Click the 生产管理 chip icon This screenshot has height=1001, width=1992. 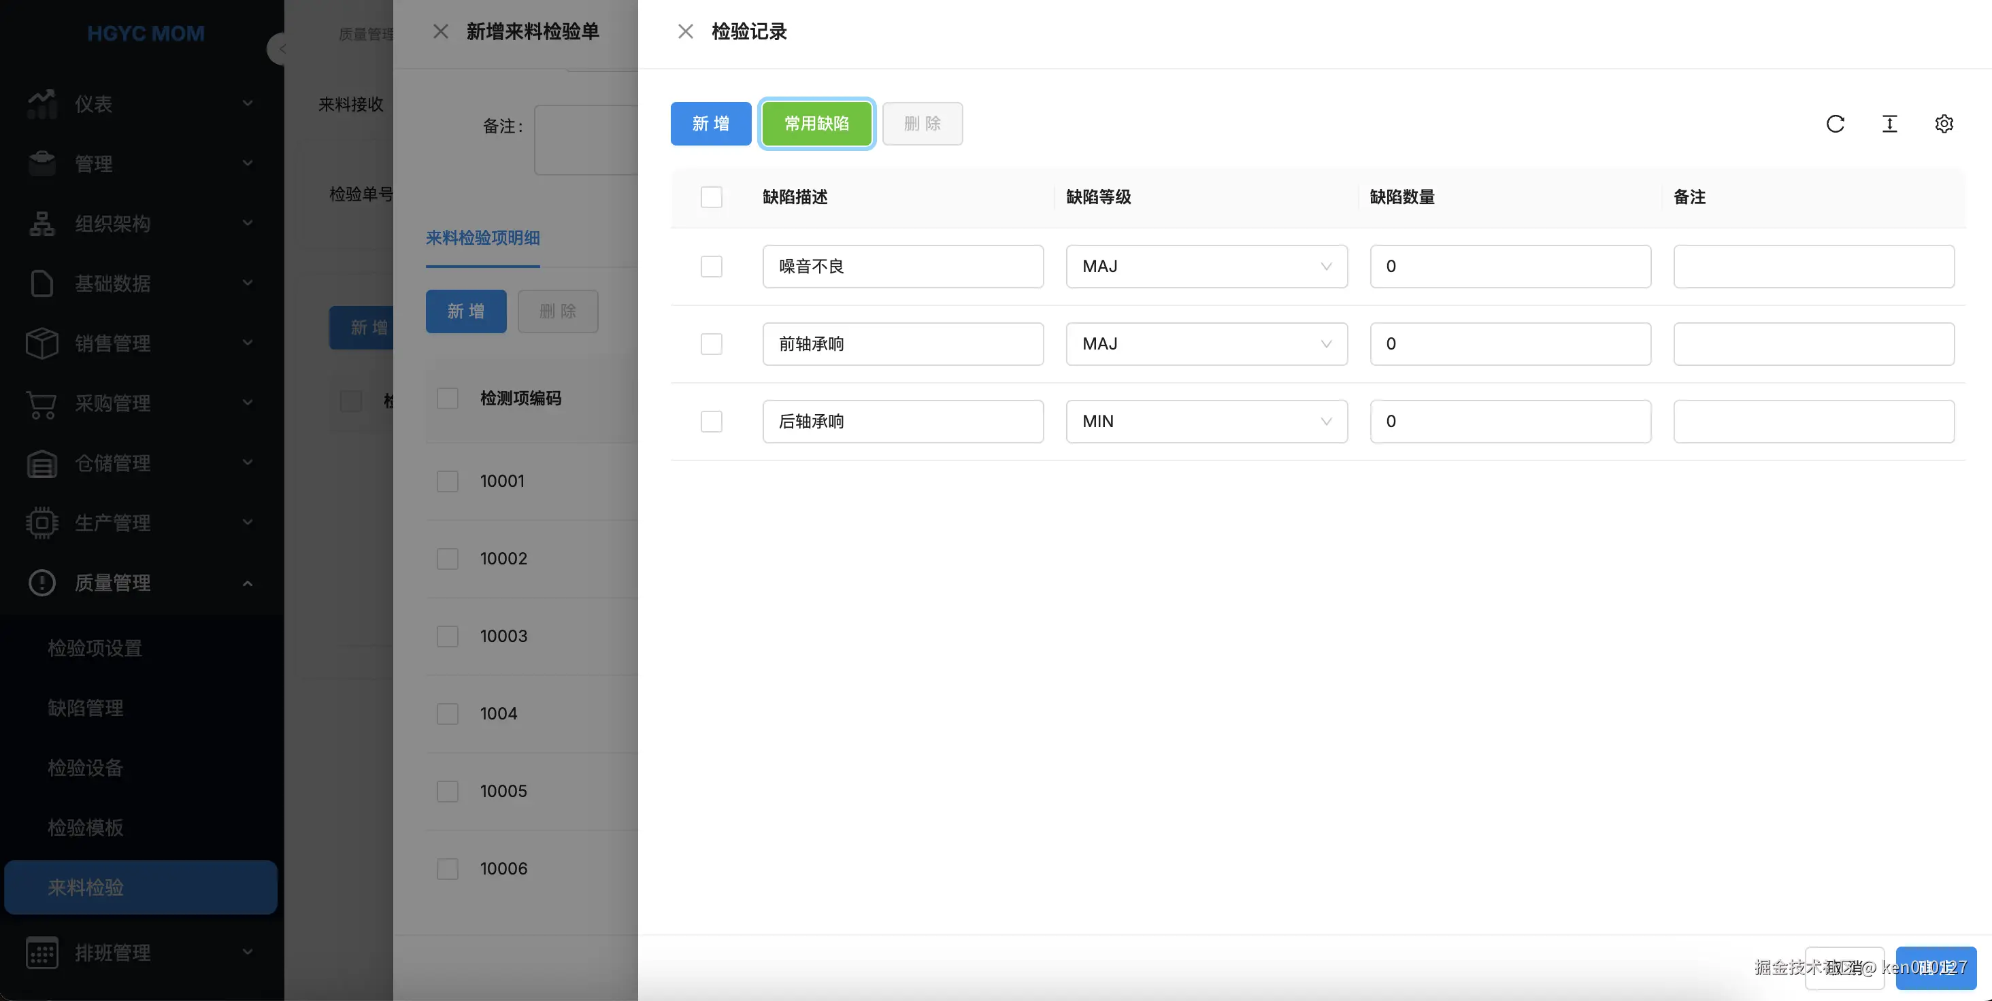tap(41, 524)
